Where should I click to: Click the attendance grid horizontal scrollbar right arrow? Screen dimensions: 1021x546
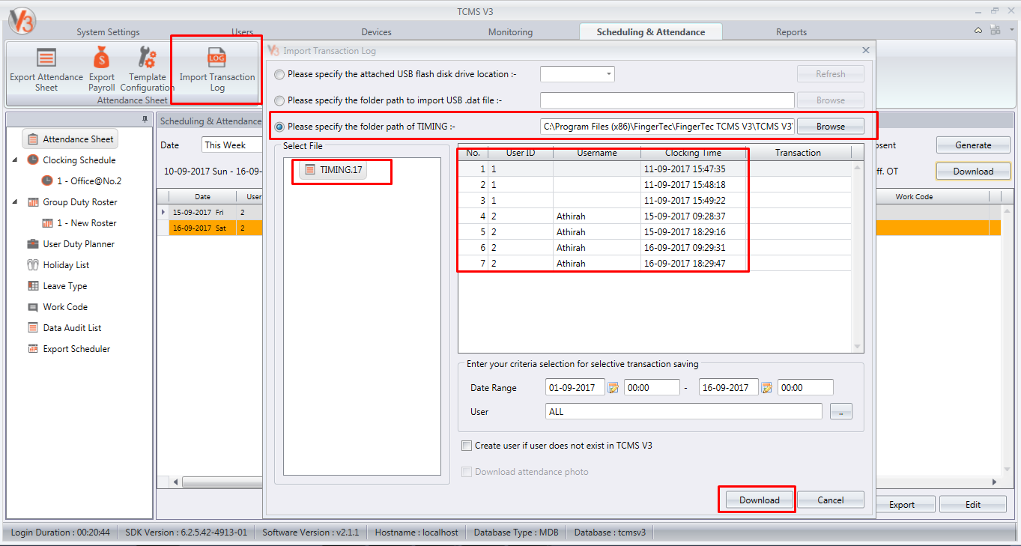point(995,482)
